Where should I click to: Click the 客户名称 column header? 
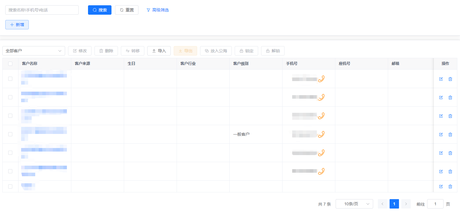click(30, 64)
